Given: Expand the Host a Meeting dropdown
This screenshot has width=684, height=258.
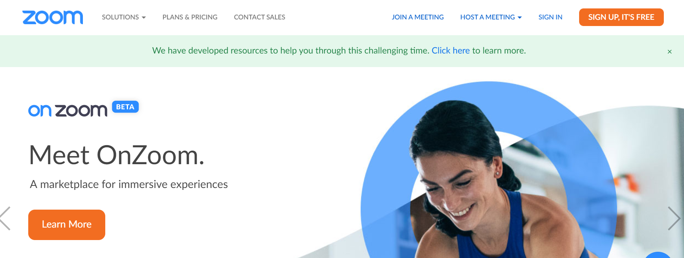Looking at the screenshot, I should coord(491,17).
